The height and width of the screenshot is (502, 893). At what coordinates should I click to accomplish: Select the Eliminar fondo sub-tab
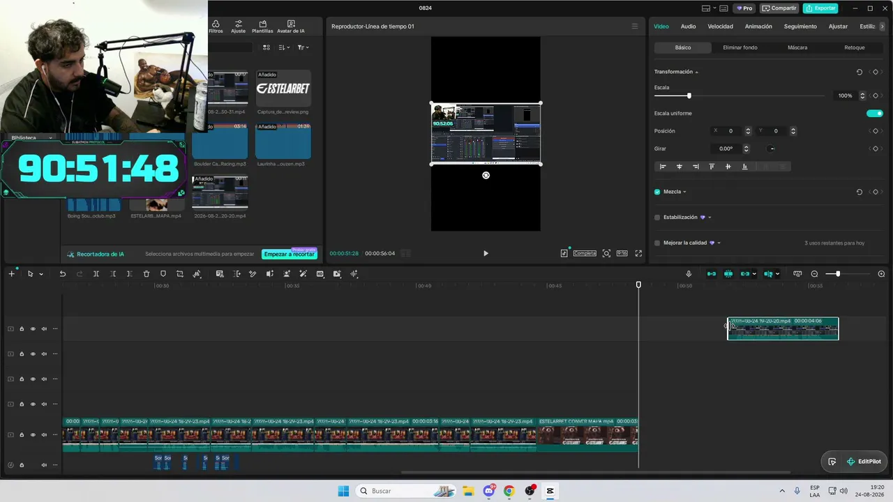(740, 47)
